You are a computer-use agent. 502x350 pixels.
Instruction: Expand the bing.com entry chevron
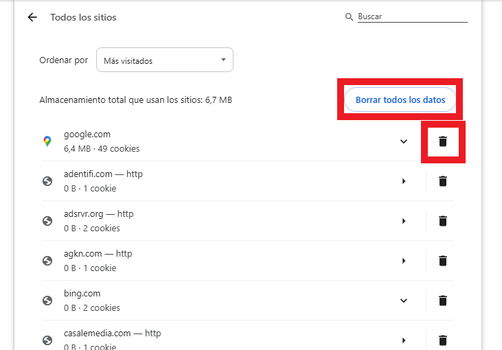(404, 301)
